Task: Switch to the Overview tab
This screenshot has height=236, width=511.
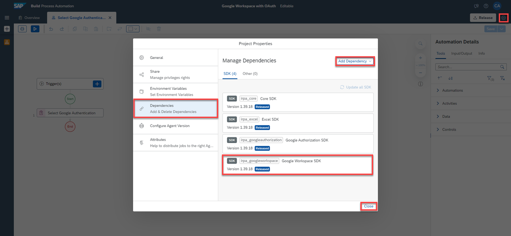Action: coord(29,18)
